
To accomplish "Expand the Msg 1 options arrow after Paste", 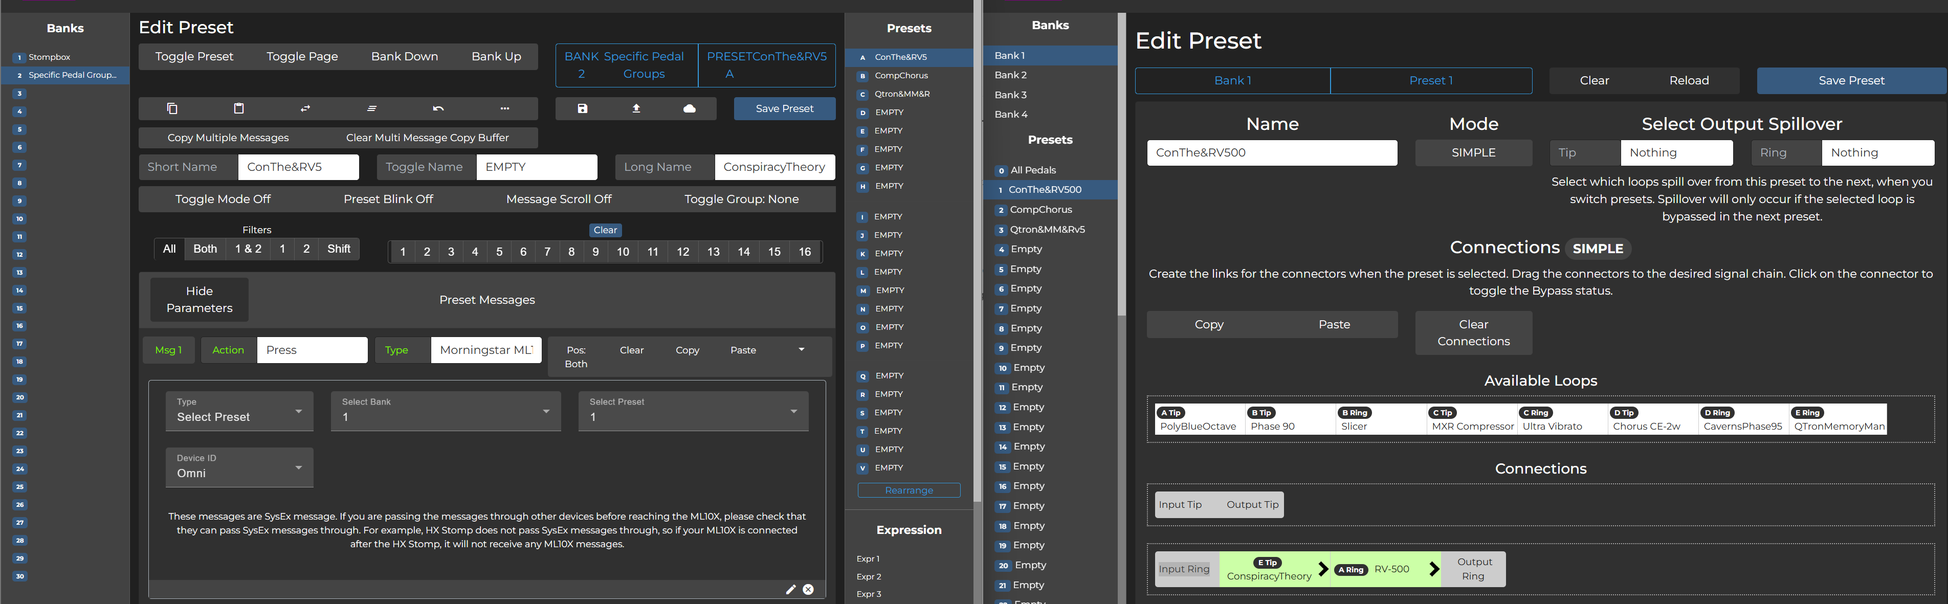I will [801, 350].
